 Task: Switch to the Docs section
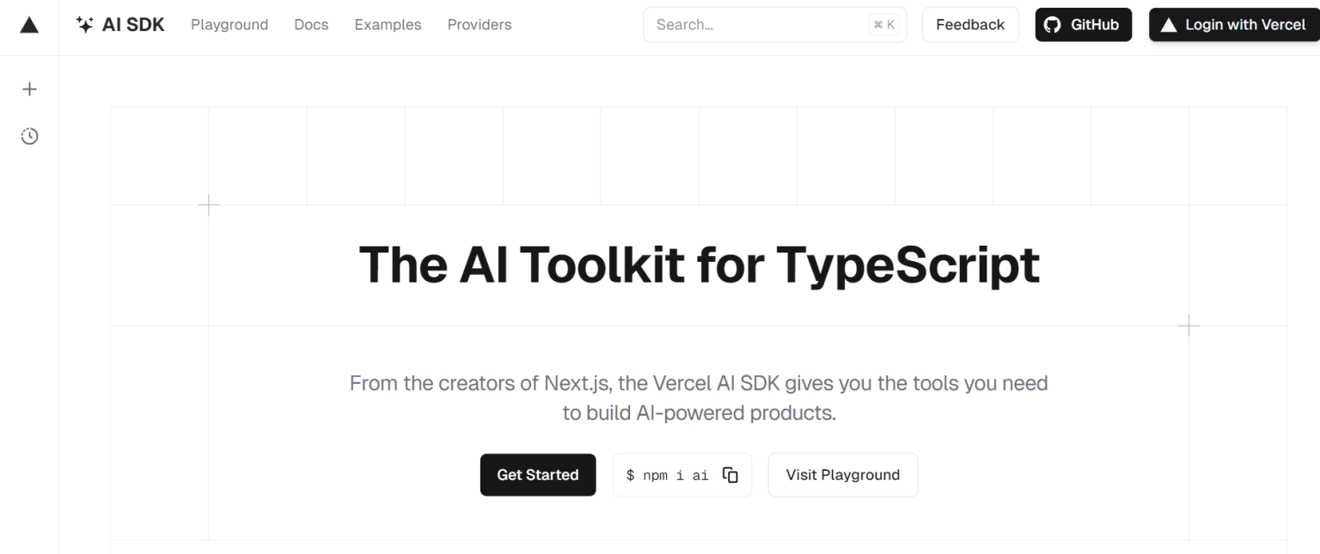tap(311, 24)
